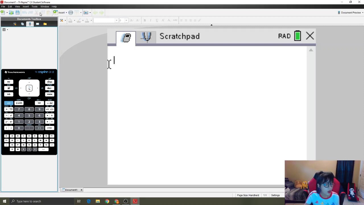The image size is (364, 205).
Task: Click the menu key on emulator keypad
Action: (x=49, y=94)
